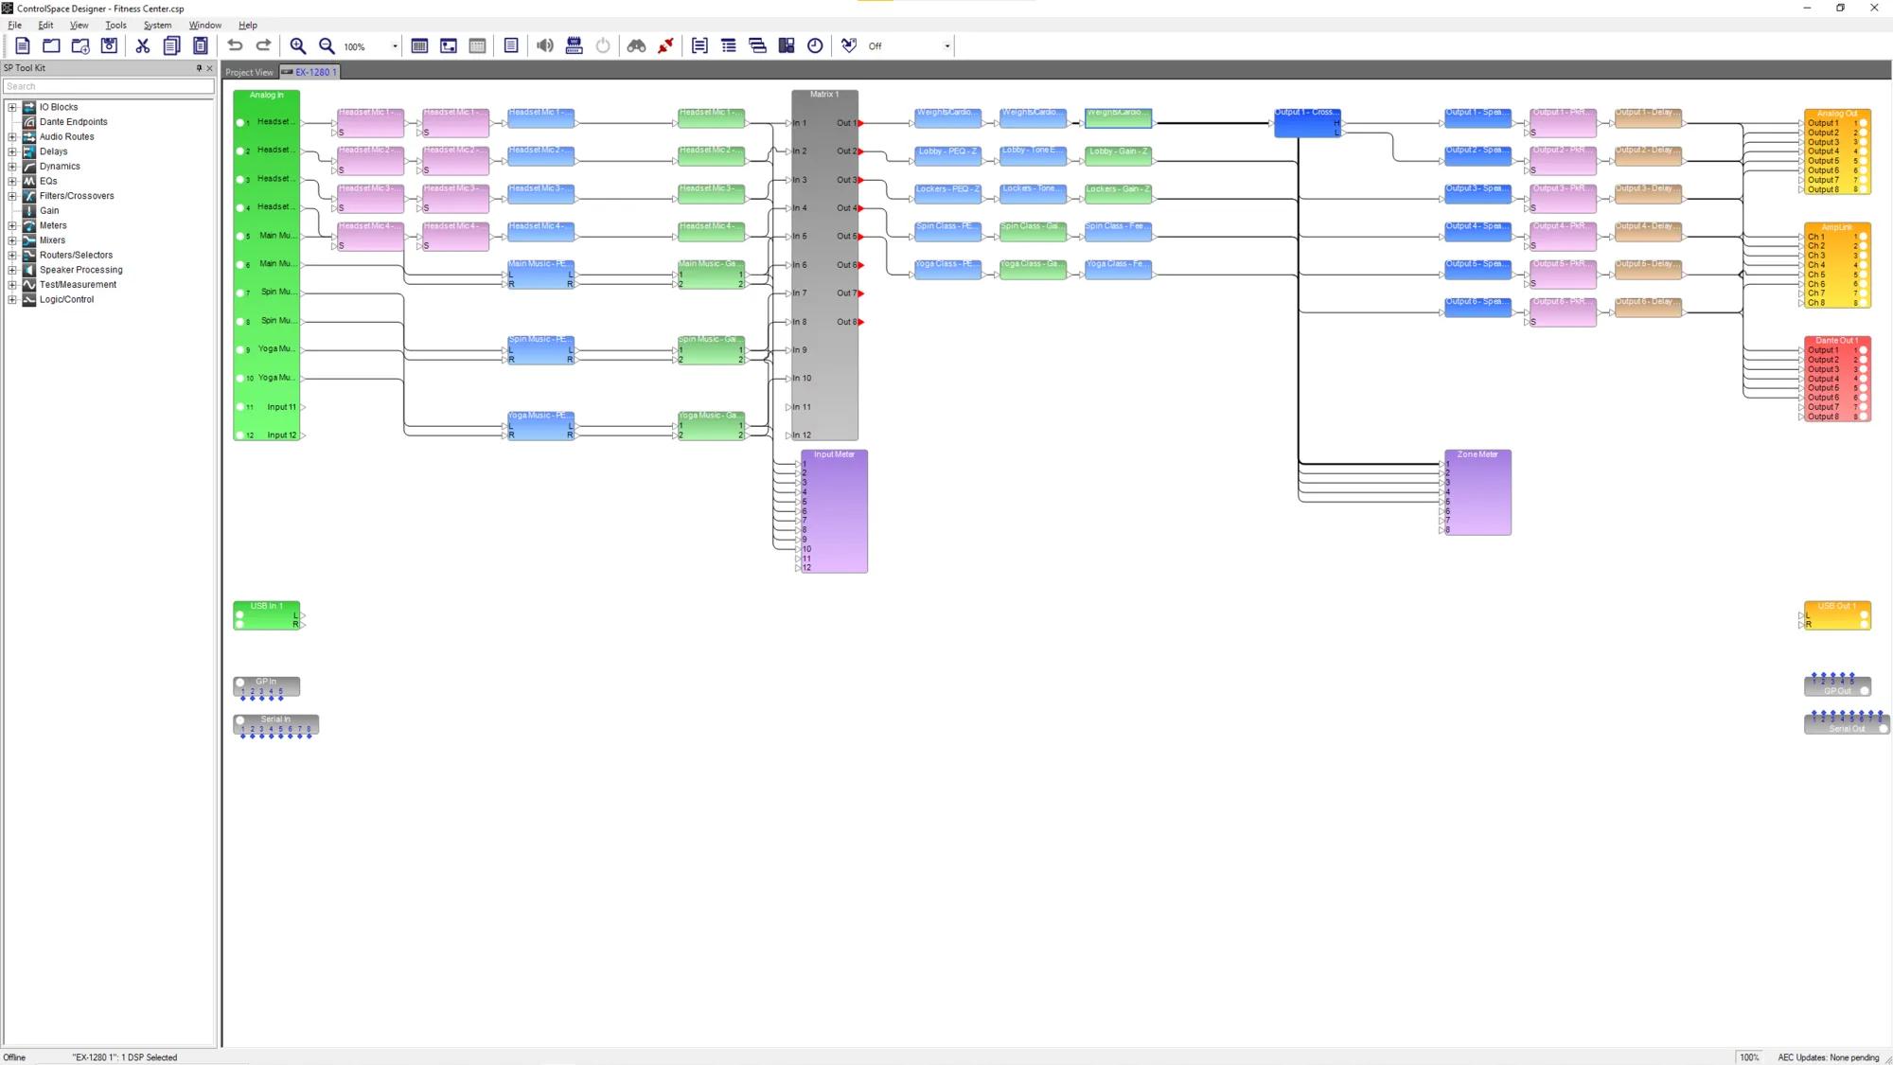Select the Matrix 1 block
Screen dimensions: 1893x1065
pos(824,265)
